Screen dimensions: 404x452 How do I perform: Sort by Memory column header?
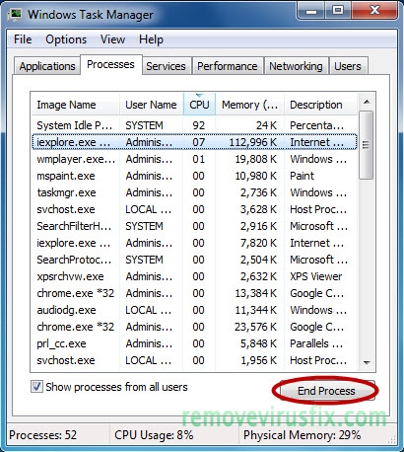click(249, 105)
